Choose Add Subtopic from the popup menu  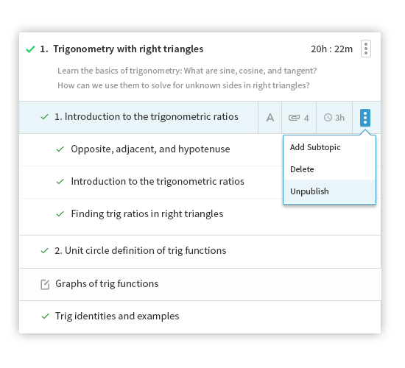[315, 147]
